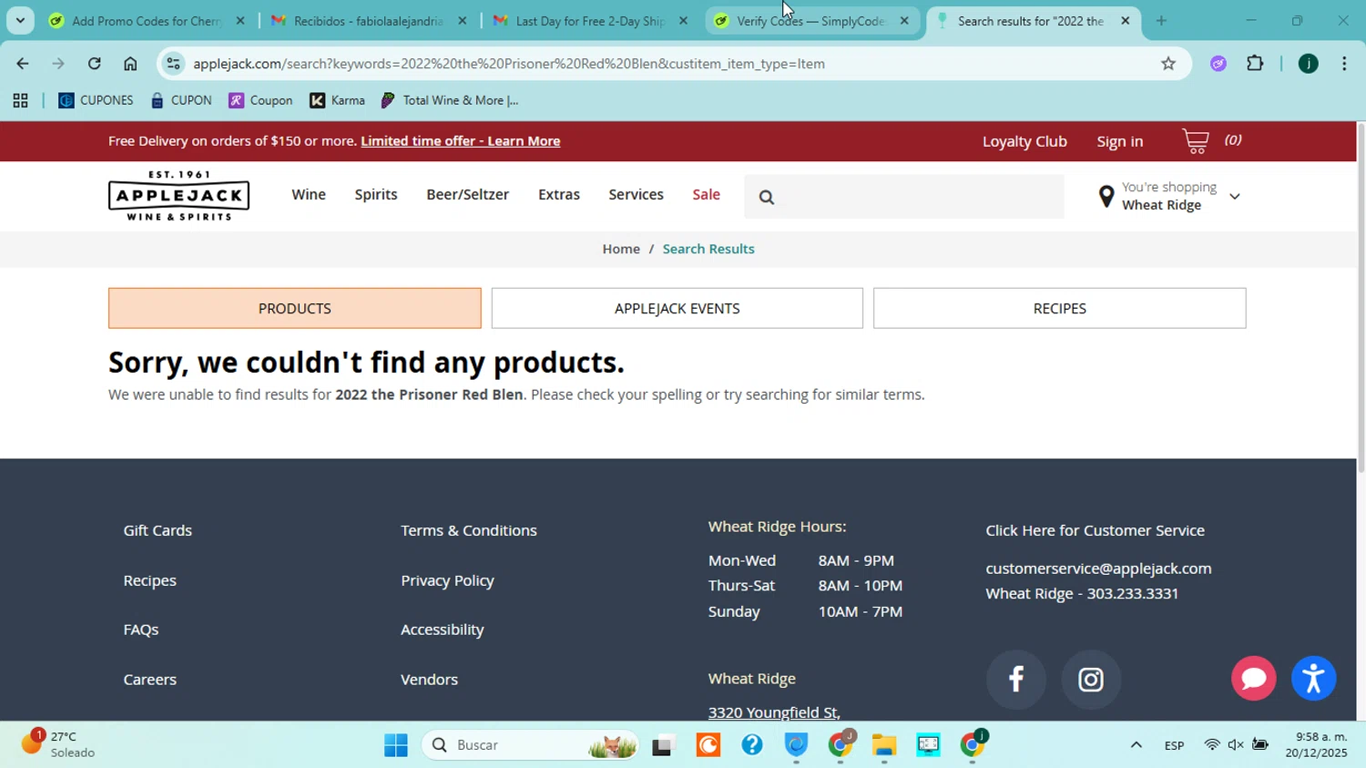Click the purple extension icon in toolbar
The width and height of the screenshot is (1366, 768).
pos(1218,64)
